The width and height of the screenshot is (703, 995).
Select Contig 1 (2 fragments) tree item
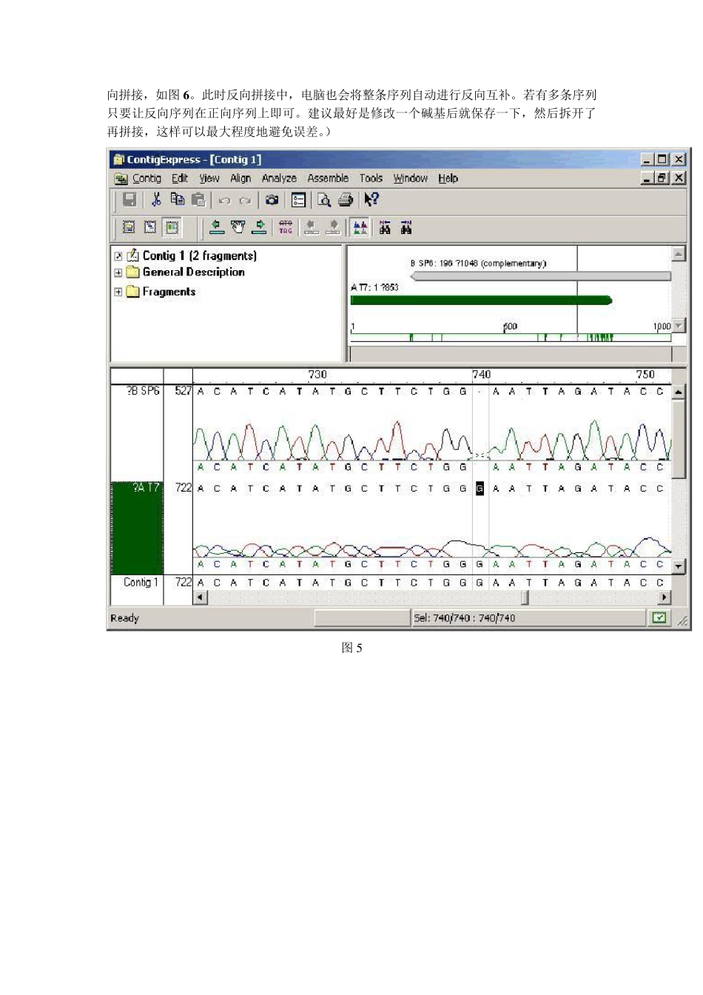click(x=200, y=255)
